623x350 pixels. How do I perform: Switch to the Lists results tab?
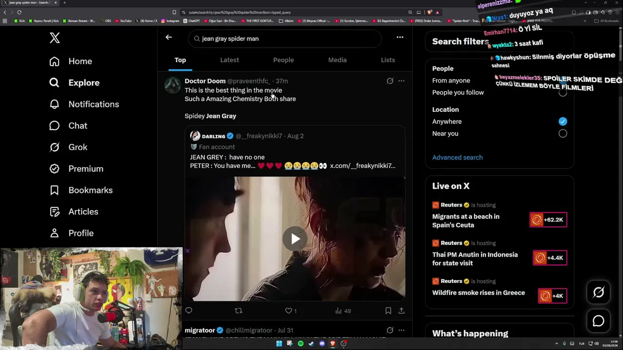(388, 60)
